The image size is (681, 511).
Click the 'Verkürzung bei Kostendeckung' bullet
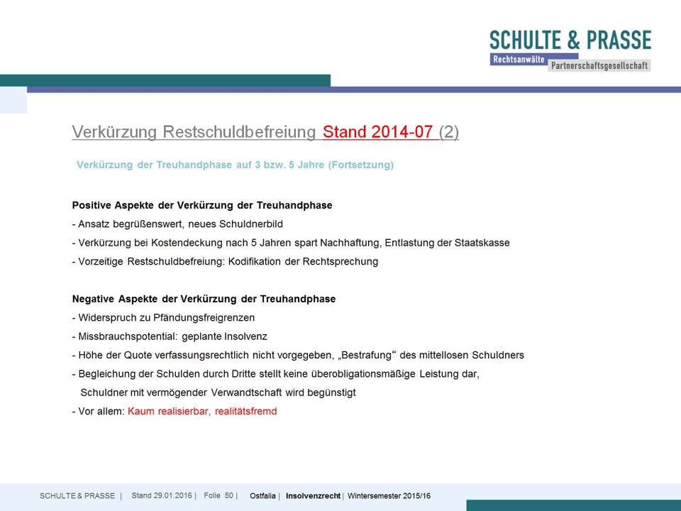point(291,243)
